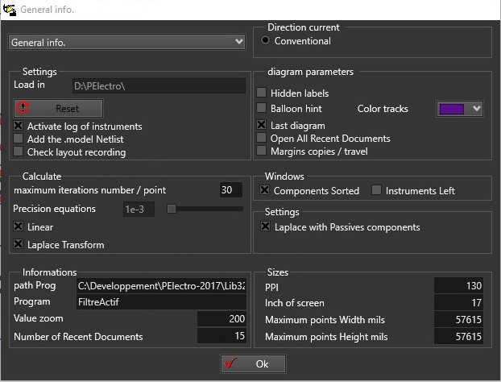Screen dimensions: 501x382
Task: Check Open All Recent Documents
Action: 261,138
